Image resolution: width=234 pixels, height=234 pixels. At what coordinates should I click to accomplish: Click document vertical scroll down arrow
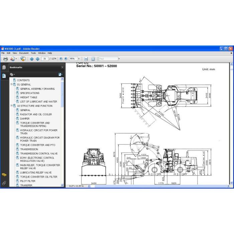click(x=231, y=183)
